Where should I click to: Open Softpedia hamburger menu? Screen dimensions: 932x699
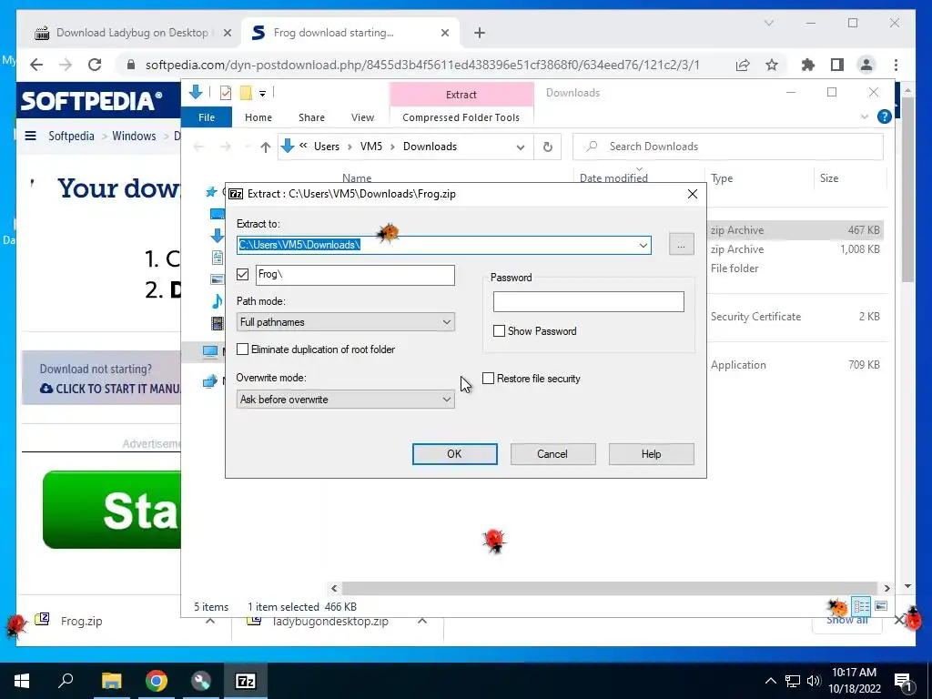pyautogui.click(x=30, y=137)
